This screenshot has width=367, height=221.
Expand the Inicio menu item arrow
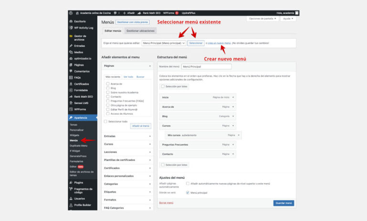tap(233, 97)
